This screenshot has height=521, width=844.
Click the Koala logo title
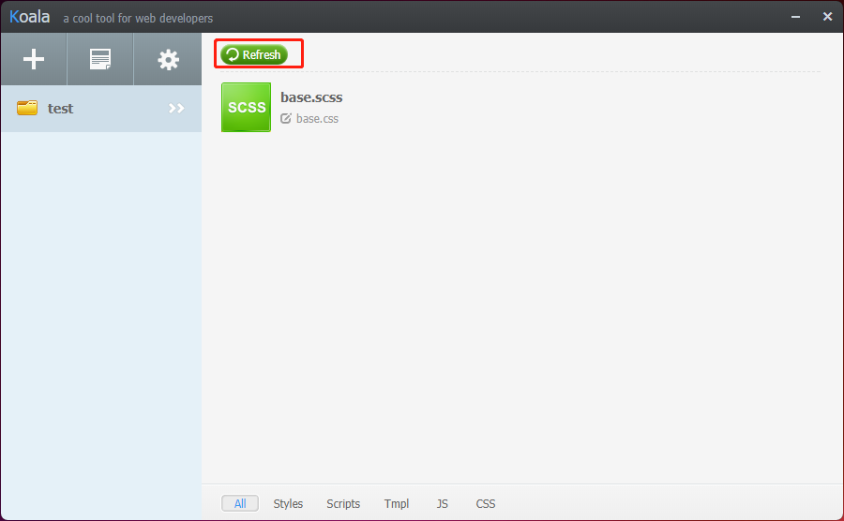tap(30, 17)
